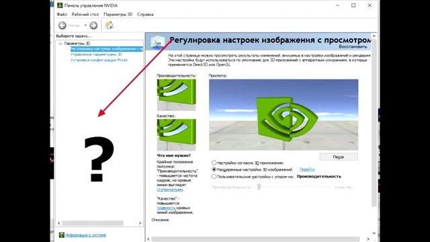The width and height of the screenshot is (430, 242).
Task: Click the task pane scroll right arrow
Action: pos(140,223)
